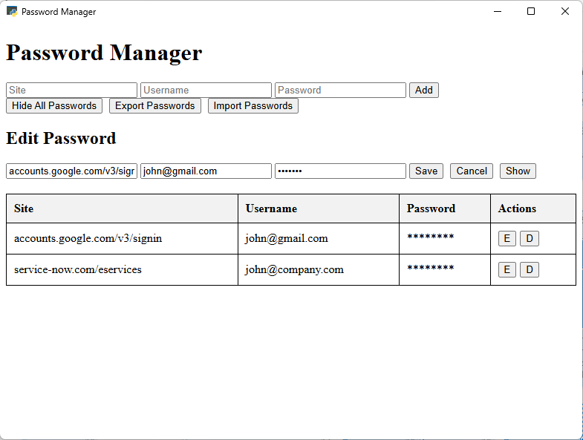This screenshot has width=583, height=440.
Task: Focus the Username placeholder field
Action: (x=206, y=90)
